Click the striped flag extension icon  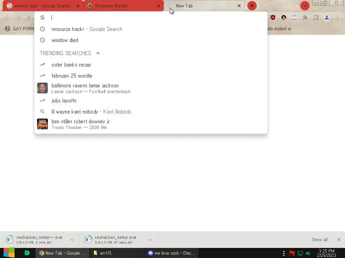294,17
